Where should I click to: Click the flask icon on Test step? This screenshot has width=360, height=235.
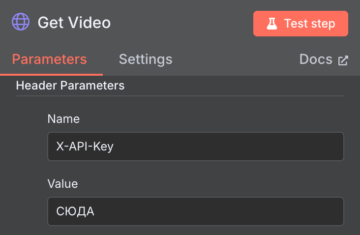[x=272, y=24]
